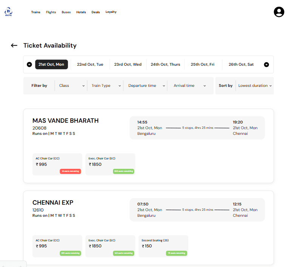Click the Chennai Exp stops and duration text
The image size is (297, 267).
198,210
